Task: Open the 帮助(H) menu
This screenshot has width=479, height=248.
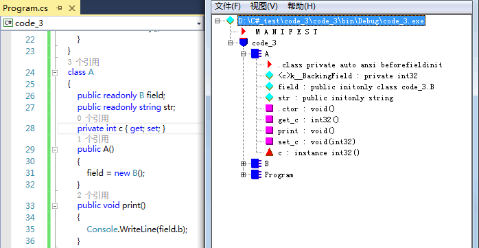Action: [301, 5]
